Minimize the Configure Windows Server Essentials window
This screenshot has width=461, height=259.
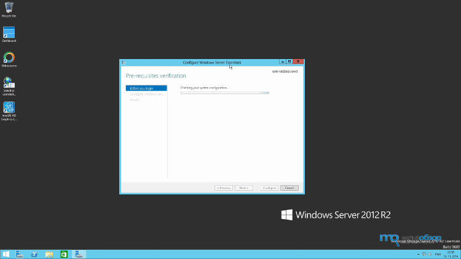click(283, 62)
